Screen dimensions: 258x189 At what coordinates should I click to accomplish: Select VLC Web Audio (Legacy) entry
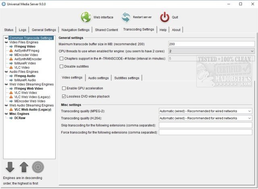33,109
